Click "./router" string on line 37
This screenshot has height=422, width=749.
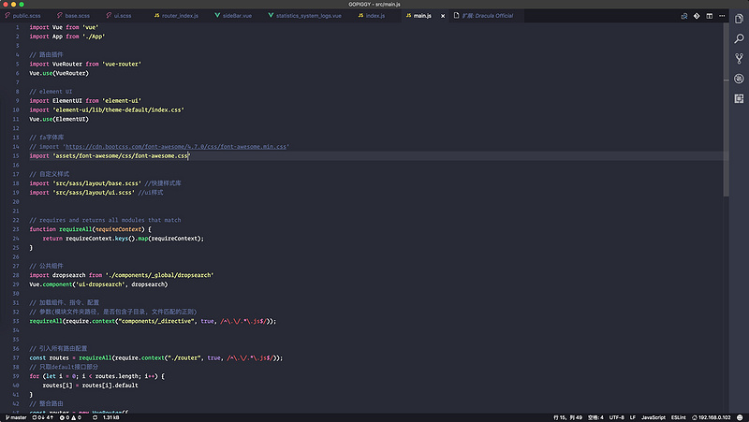coord(183,357)
